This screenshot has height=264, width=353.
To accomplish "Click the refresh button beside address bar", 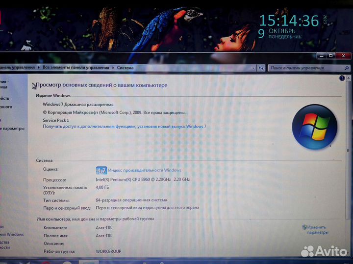I will pos(261,68).
